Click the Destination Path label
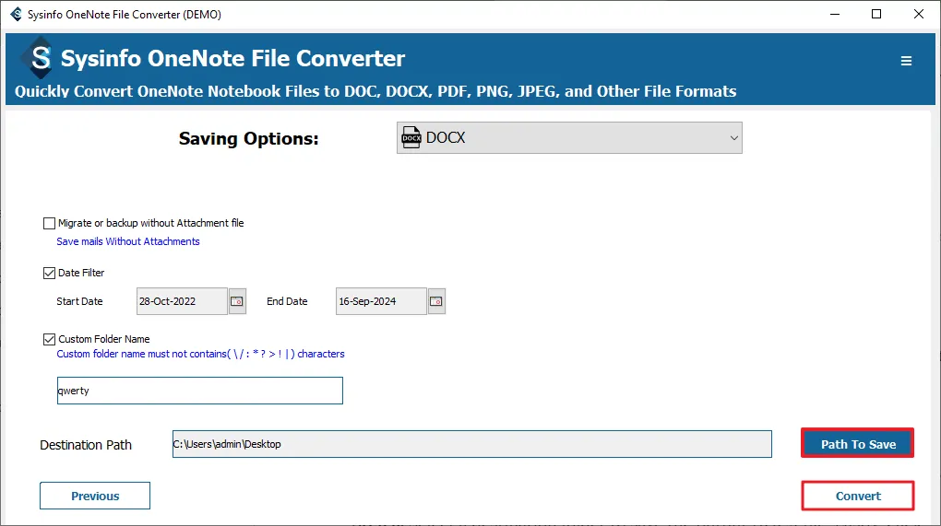Screen dimensions: 941x526 [86, 445]
